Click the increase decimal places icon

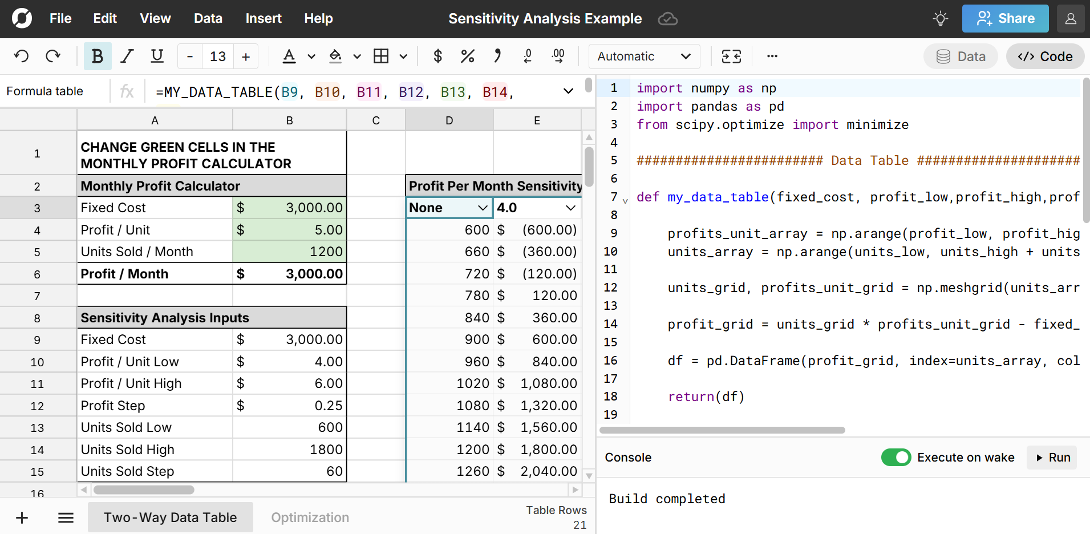pyautogui.click(x=558, y=56)
